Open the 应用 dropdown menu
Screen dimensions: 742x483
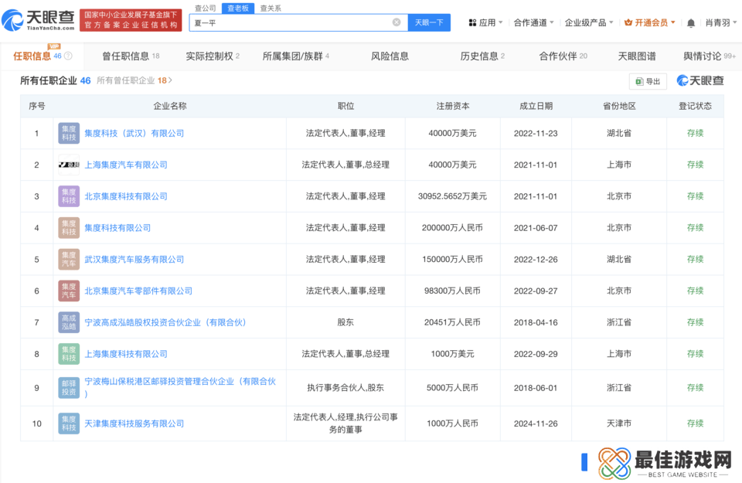coord(486,23)
